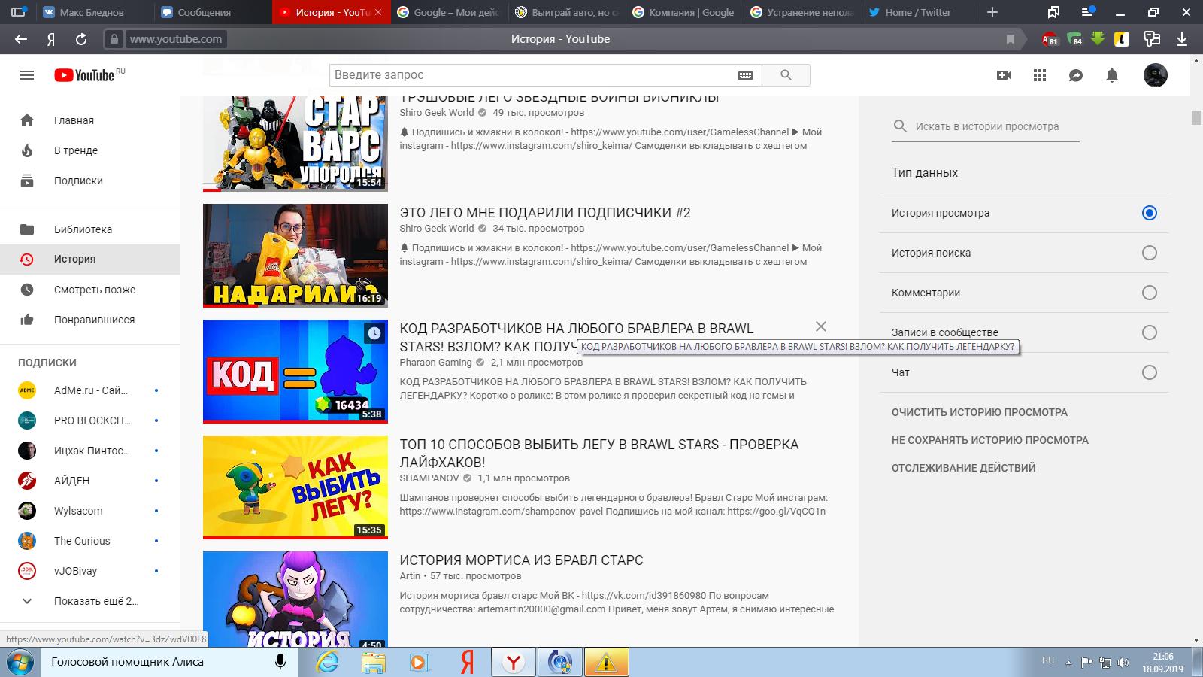Image resolution: width=1203 pixels, height=677 pixels.
Task: Open the Windows Start button
Action: tap(20, 662)
